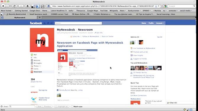Open the Info sidebar item
Viewport: 198px width, 111px height.
pyautogui.click(x=35, y=58)
